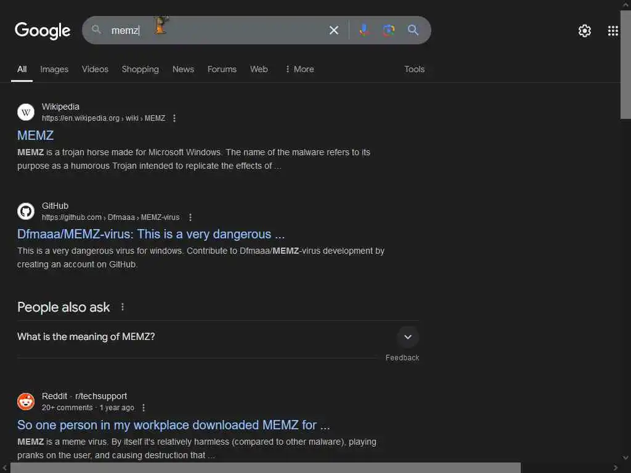Start voice search with the microphone icon
The image size is (631, 473).
coord(364,30)
